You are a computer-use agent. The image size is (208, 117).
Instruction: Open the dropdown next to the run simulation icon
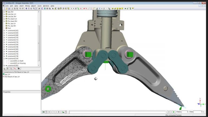coord(66,112)
